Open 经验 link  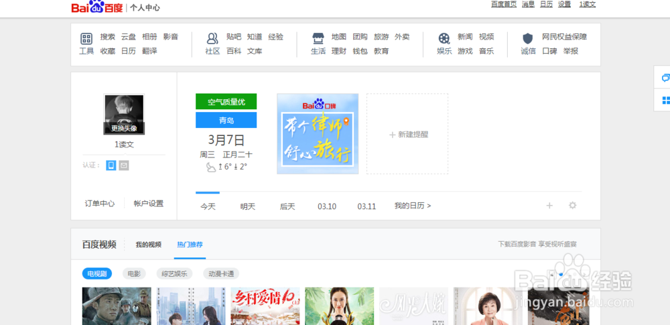click(275, 37)
